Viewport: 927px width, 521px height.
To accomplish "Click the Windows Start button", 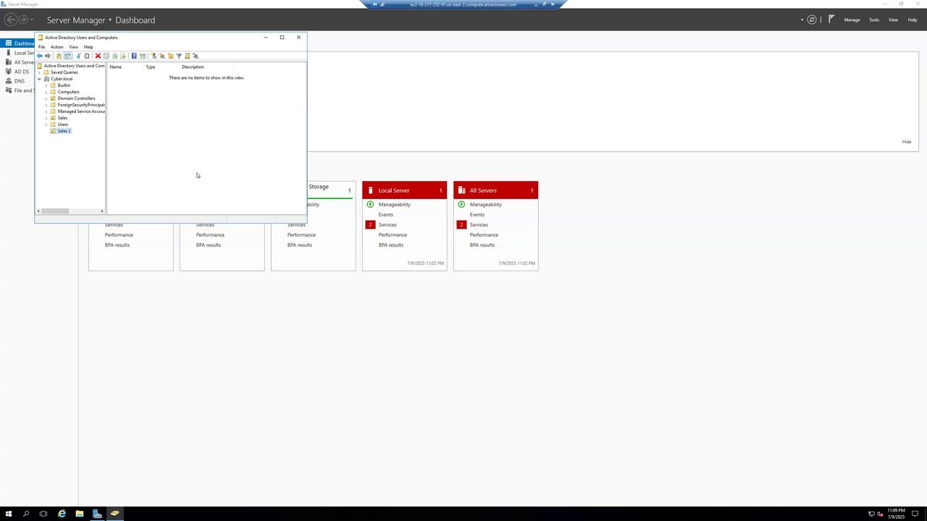I will (x=9, y=514).
